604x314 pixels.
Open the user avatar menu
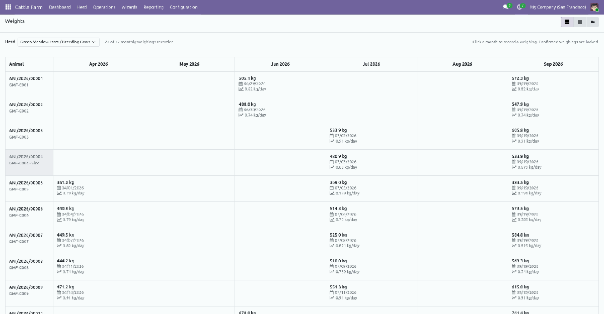[x=594, y=7]
